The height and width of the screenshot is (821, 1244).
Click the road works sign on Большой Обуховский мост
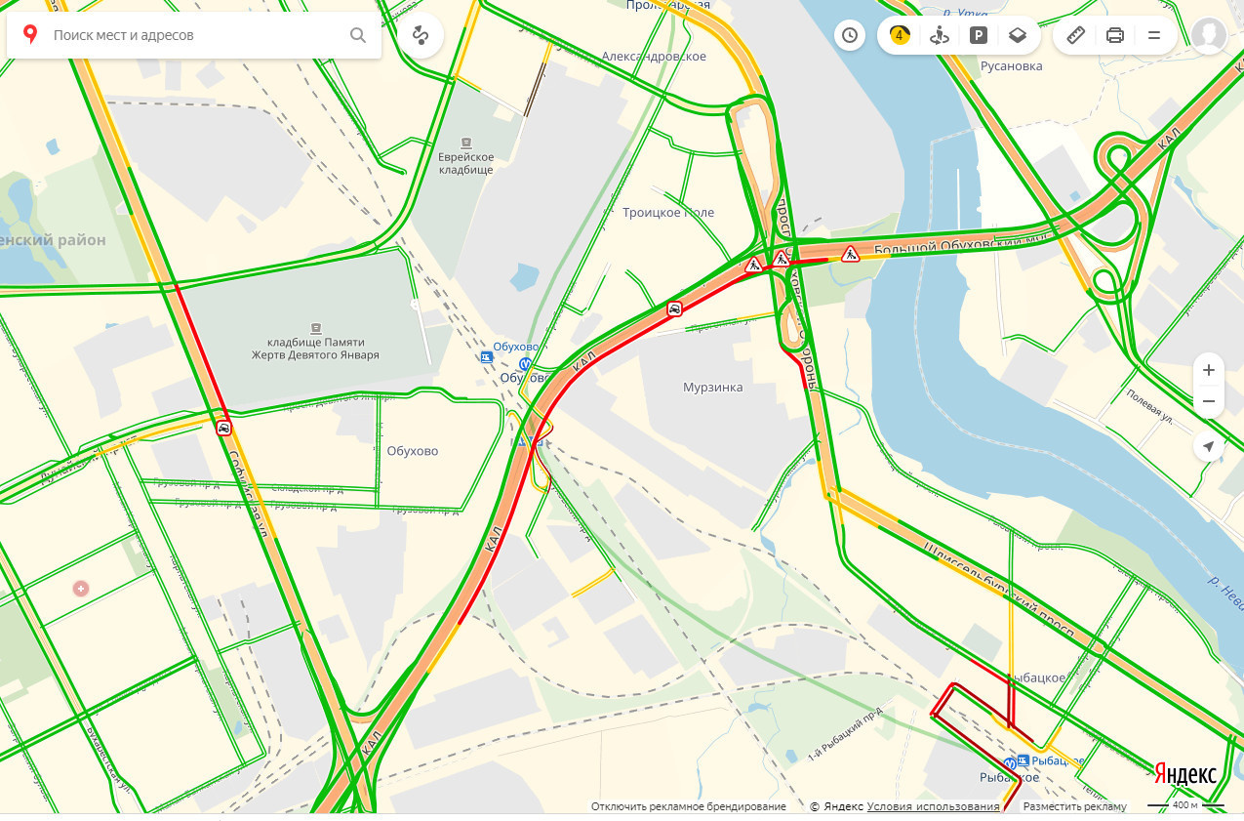(x=851, y=254)
